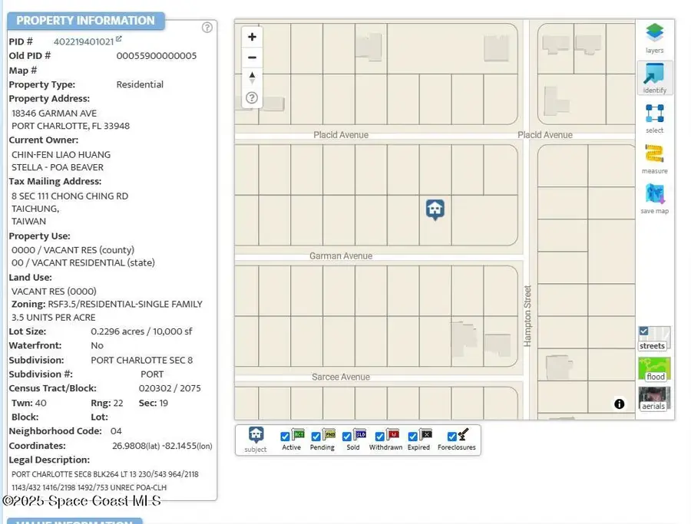
Task: Disable the Foreclosures checkbox
Action: click(x=452, y=437)
